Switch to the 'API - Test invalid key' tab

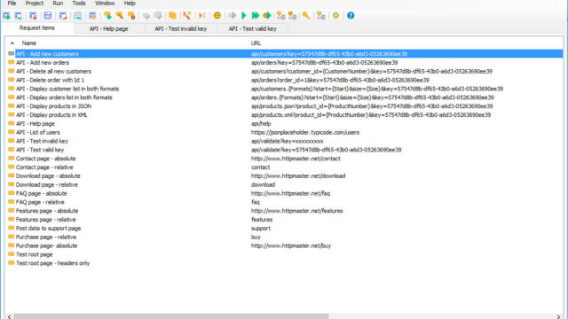click(181, 28)
